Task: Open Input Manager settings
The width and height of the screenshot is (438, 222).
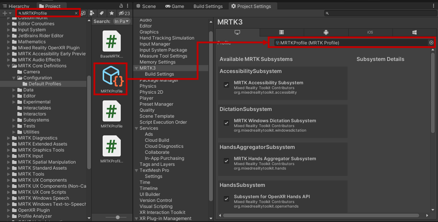Action: coord(155,44)
